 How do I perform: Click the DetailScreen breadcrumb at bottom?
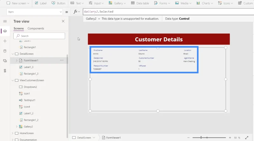(x=84, y=138)
